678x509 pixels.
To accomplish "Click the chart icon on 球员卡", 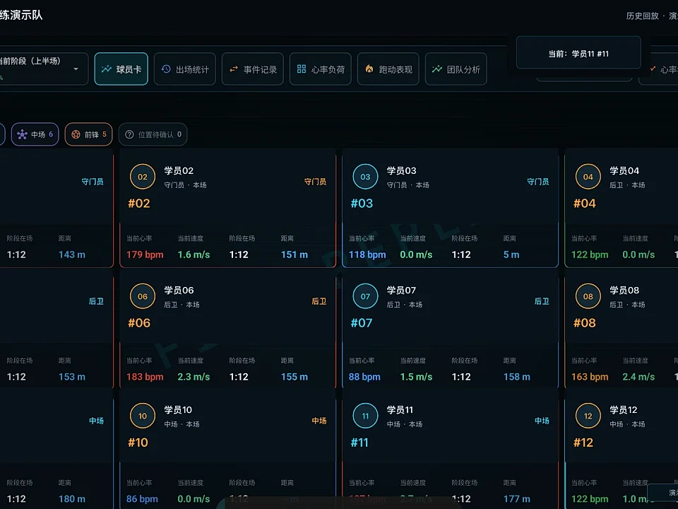I will click(x=107, y=69).
